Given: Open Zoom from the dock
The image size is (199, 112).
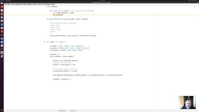Looking at the screenshot, I should pos(2,42).
